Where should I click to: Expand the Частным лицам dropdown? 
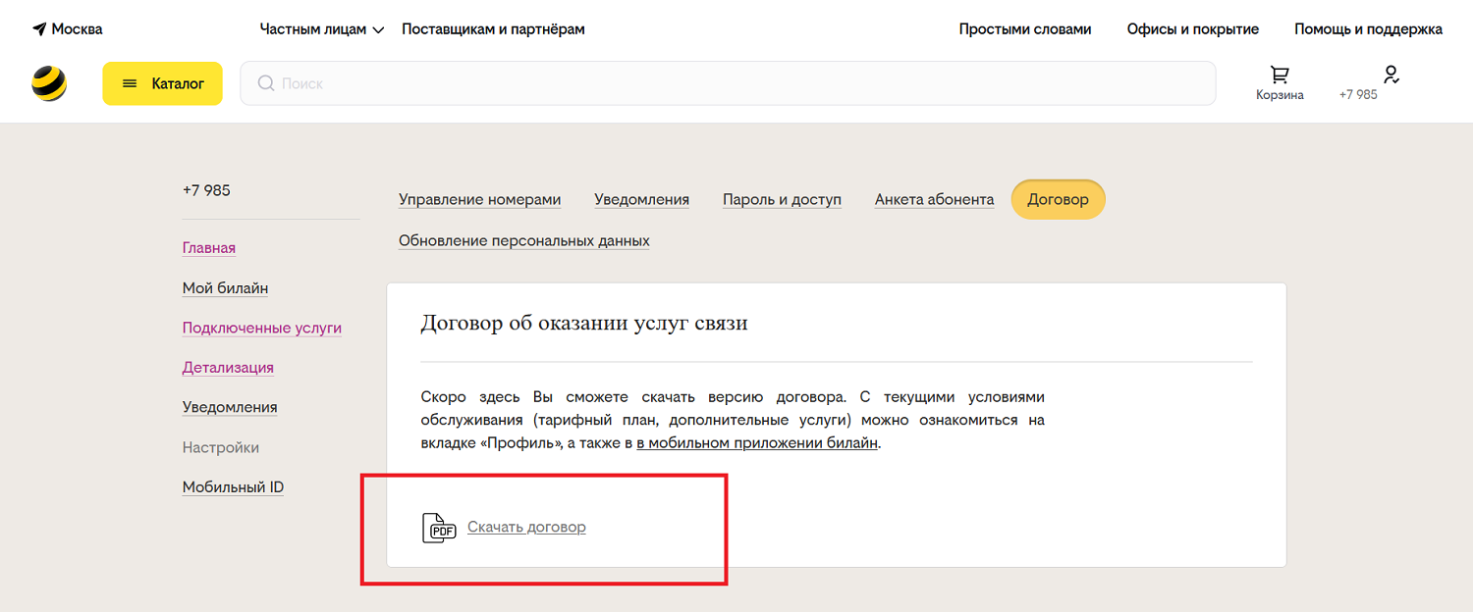pyautogui.click(x=320, y=29)
